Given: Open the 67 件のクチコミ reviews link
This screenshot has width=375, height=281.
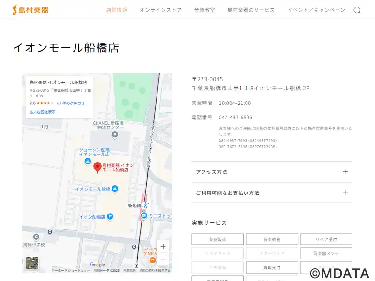Looking at the screenshot, I should click(x=71, y=103).
